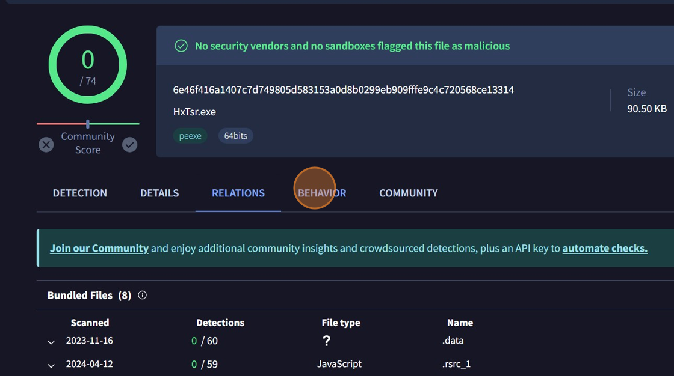Click the SHA-256 file hash text
674x376 pixels.
click(343, 90)
